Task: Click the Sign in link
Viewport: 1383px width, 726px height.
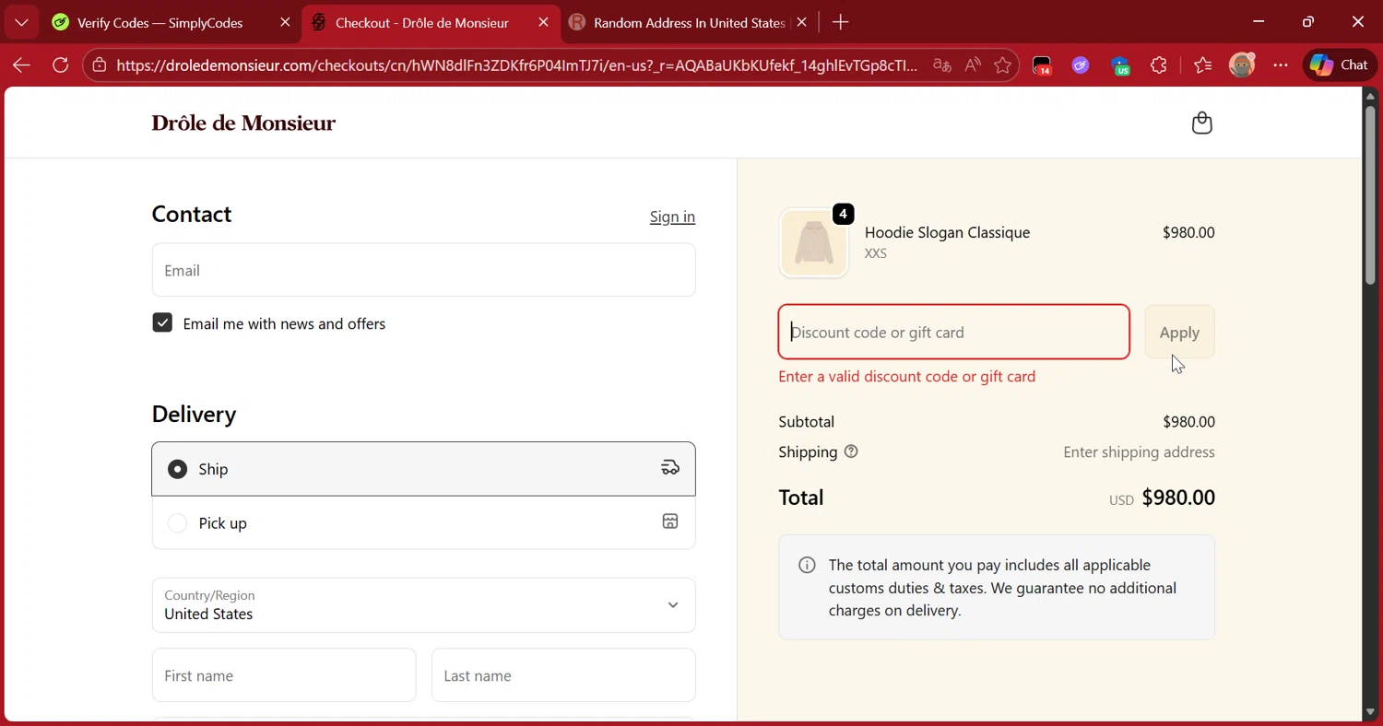Action: [x=672, y=217]
